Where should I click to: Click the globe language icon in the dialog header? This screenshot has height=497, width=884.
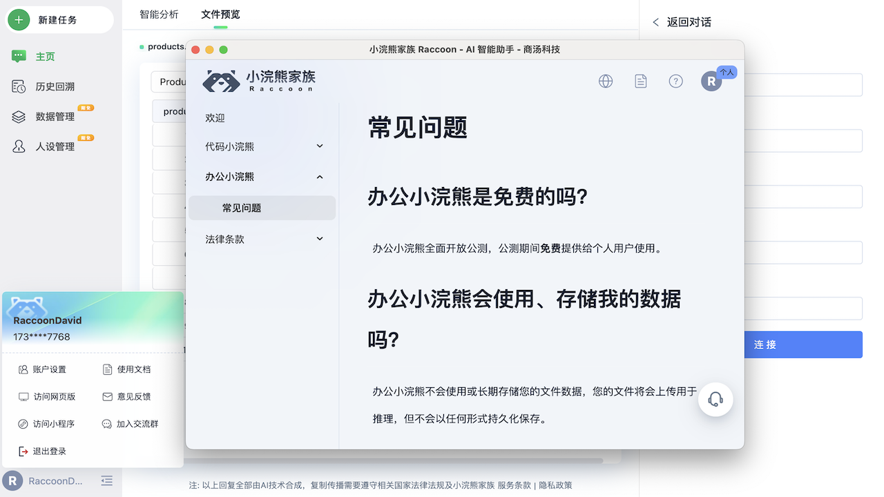[606, 81]
